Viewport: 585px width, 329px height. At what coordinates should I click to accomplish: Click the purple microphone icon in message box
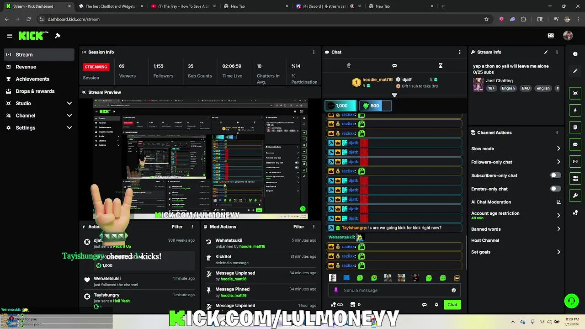(336, 290)
